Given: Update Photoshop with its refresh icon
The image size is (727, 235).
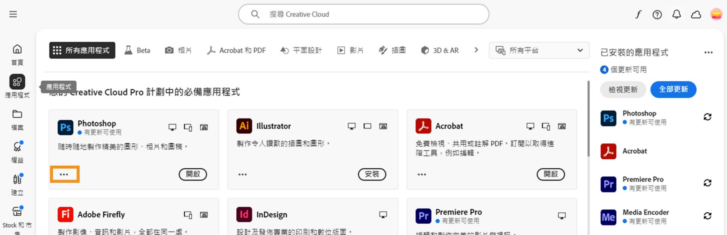Looking at the screenshot, I should click(x=707, y=117).
